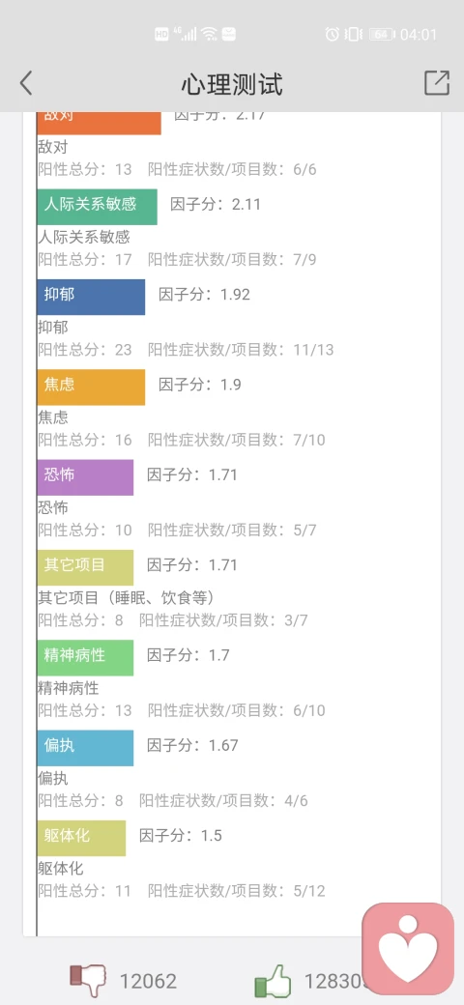Tap the back arrow icon
The width and height of the screenshot is (464, 1005).
click(x=26, y=83)
